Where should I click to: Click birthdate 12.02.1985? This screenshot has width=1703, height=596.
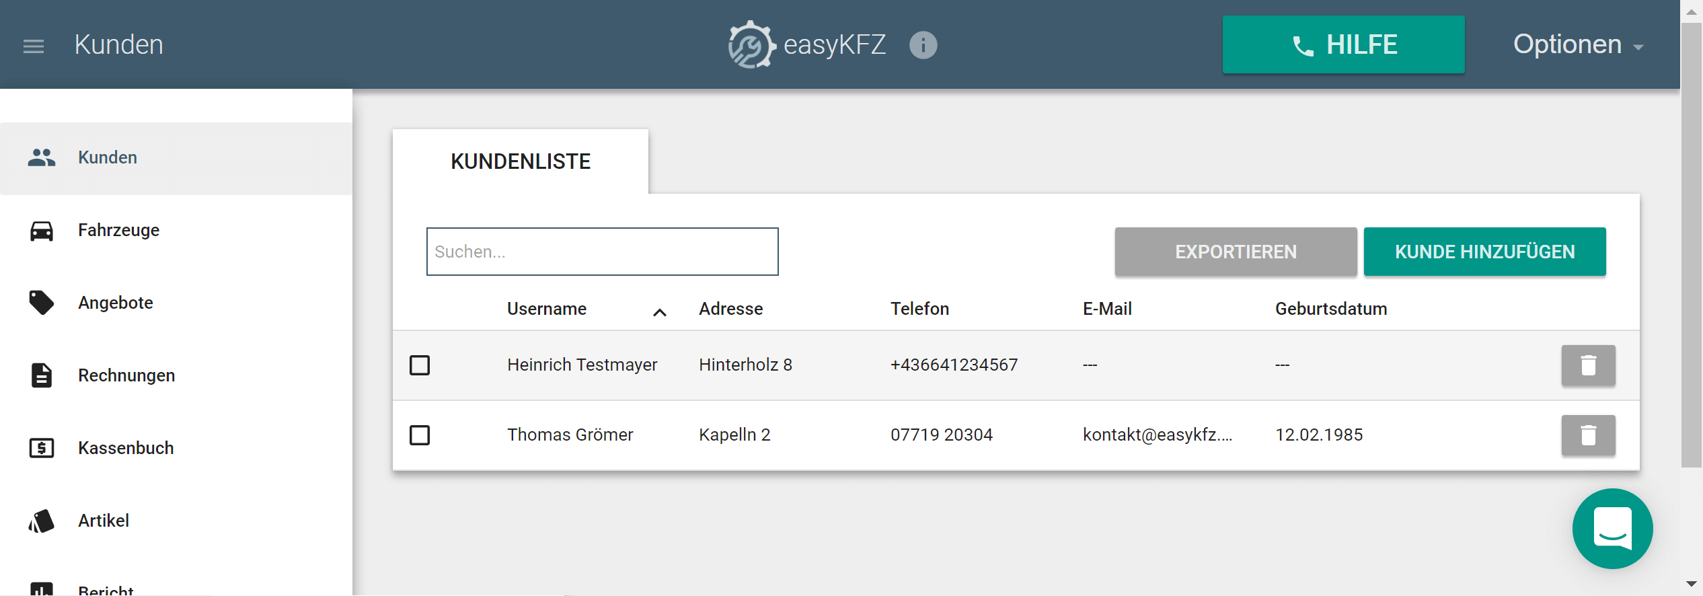(1319, 435)
